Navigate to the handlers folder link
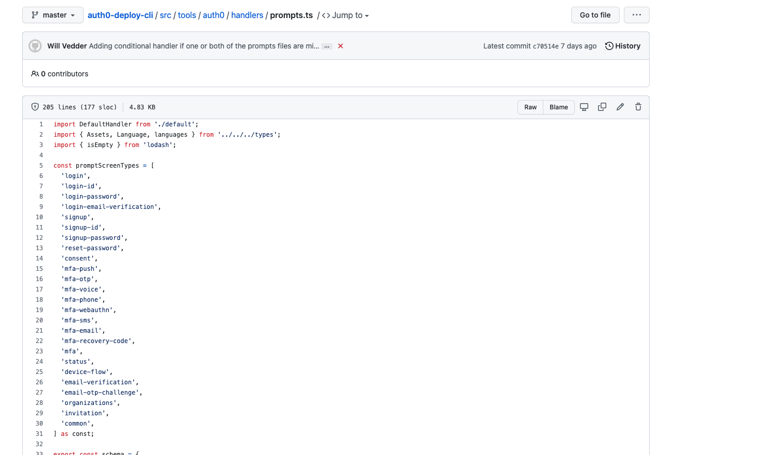 pos(247,15)
